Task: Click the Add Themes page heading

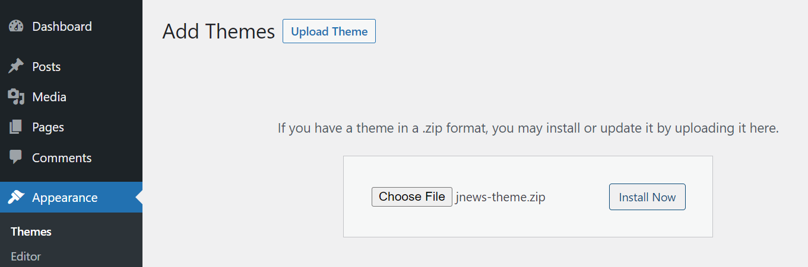Action: (218, 31)
